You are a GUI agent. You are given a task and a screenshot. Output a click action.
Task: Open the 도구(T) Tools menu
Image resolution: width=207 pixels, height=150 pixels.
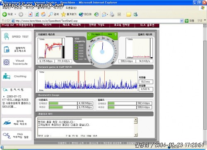coord(58,8)
